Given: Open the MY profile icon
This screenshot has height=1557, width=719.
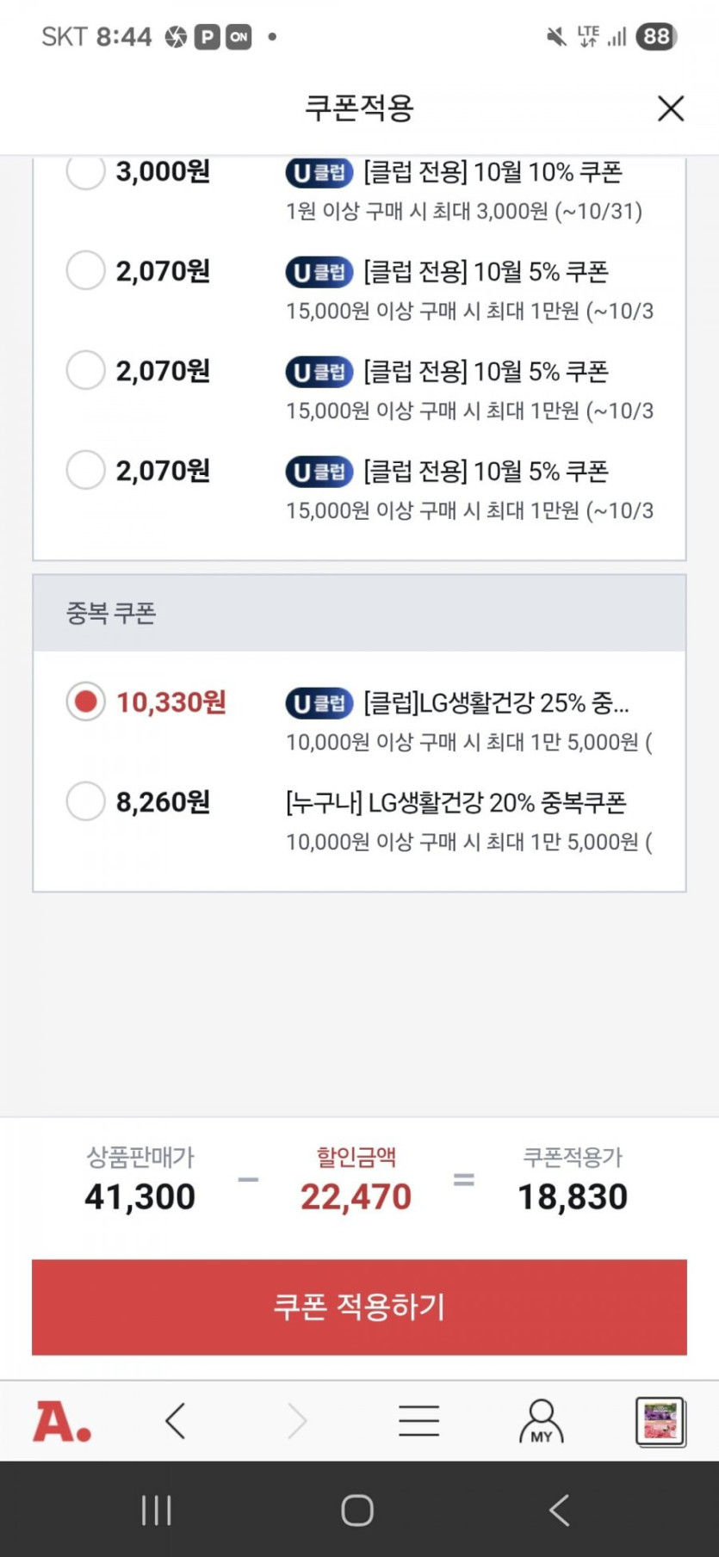Looking at the screenshot, I should (541, 1421).
